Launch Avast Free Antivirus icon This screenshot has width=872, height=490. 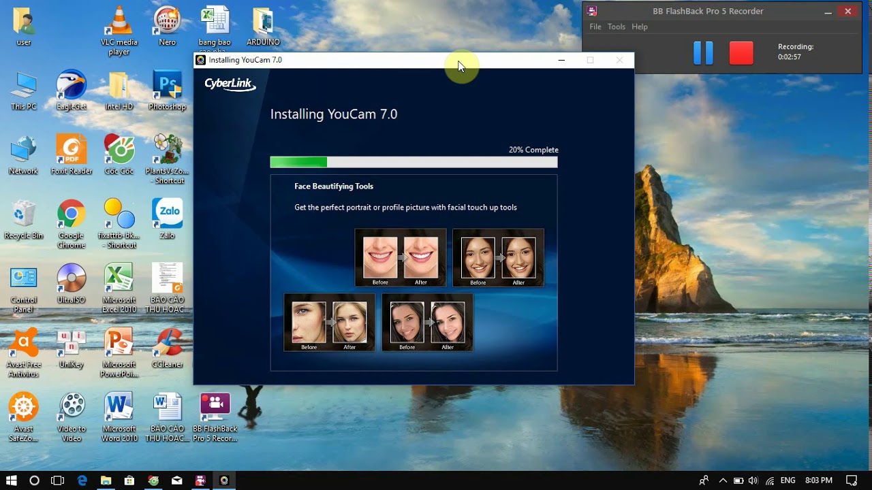tap(24, 354)
